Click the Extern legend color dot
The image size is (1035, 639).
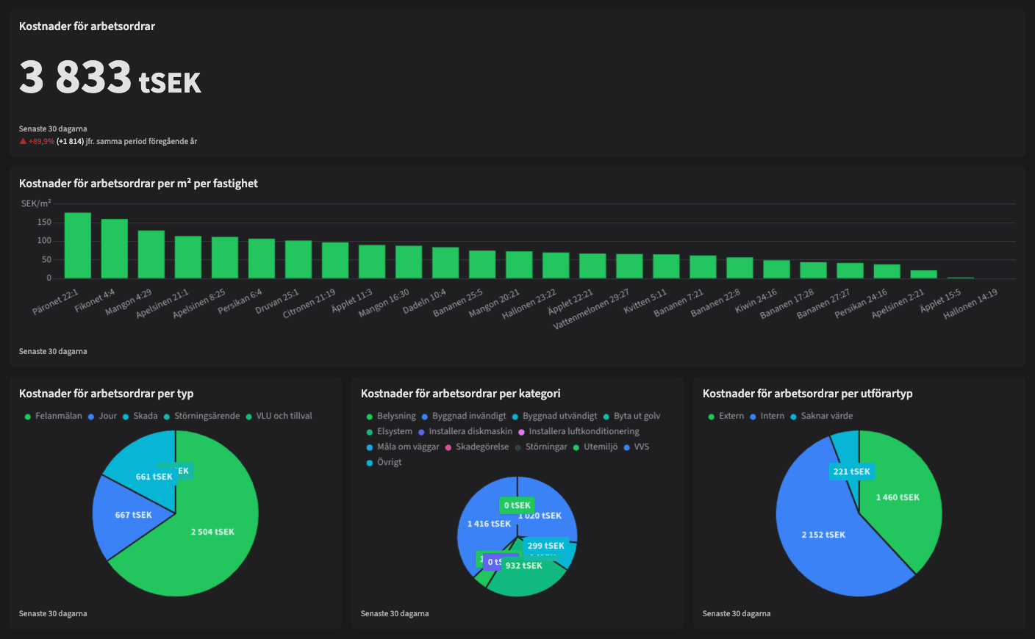711,416
